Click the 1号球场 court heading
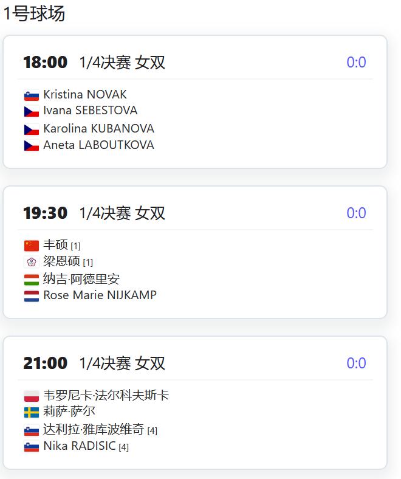401x479 pixels. click(34, 14)
